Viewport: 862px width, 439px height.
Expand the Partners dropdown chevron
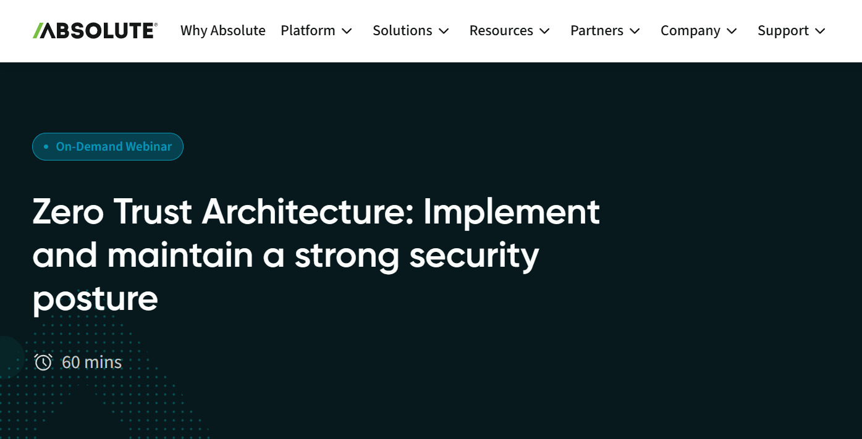point(635,31)
